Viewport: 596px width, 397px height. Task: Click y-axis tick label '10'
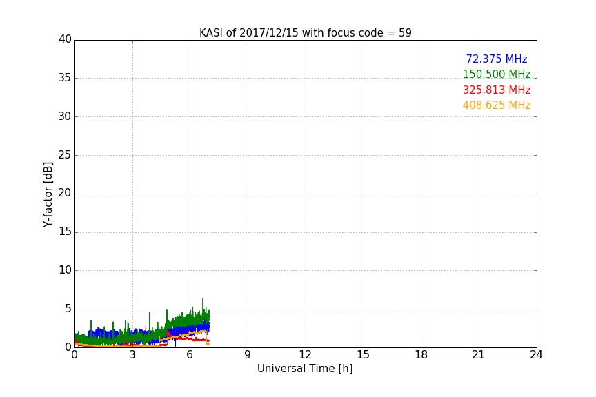pos(65,270)
